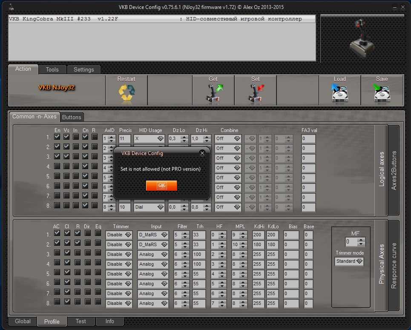The width and height of the screenshot is (411, 330).
Task: Toggle En checkbox for logical axis 1
Action: point(57,137)
